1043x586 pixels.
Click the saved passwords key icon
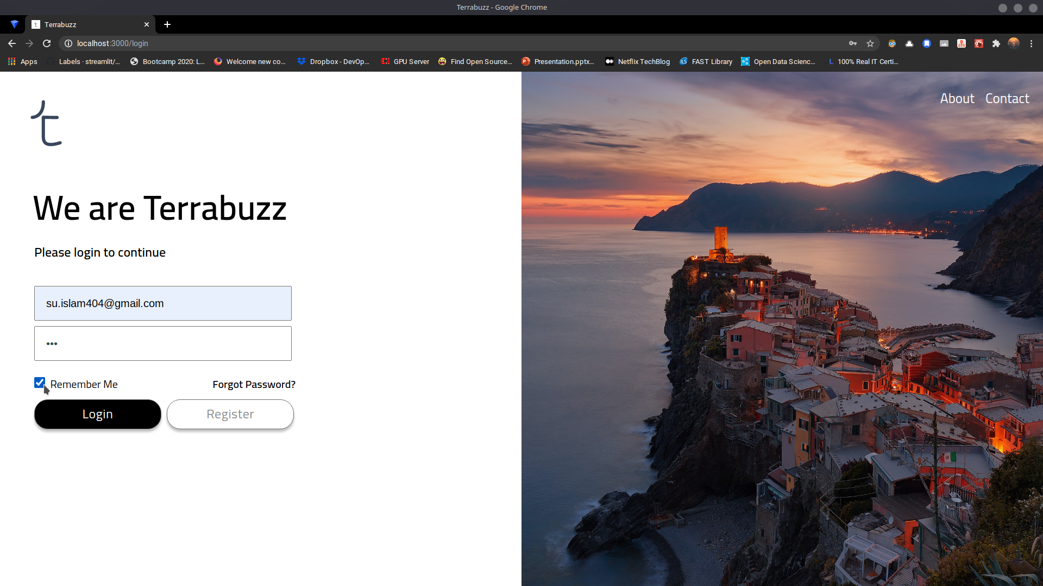[853, 43]
